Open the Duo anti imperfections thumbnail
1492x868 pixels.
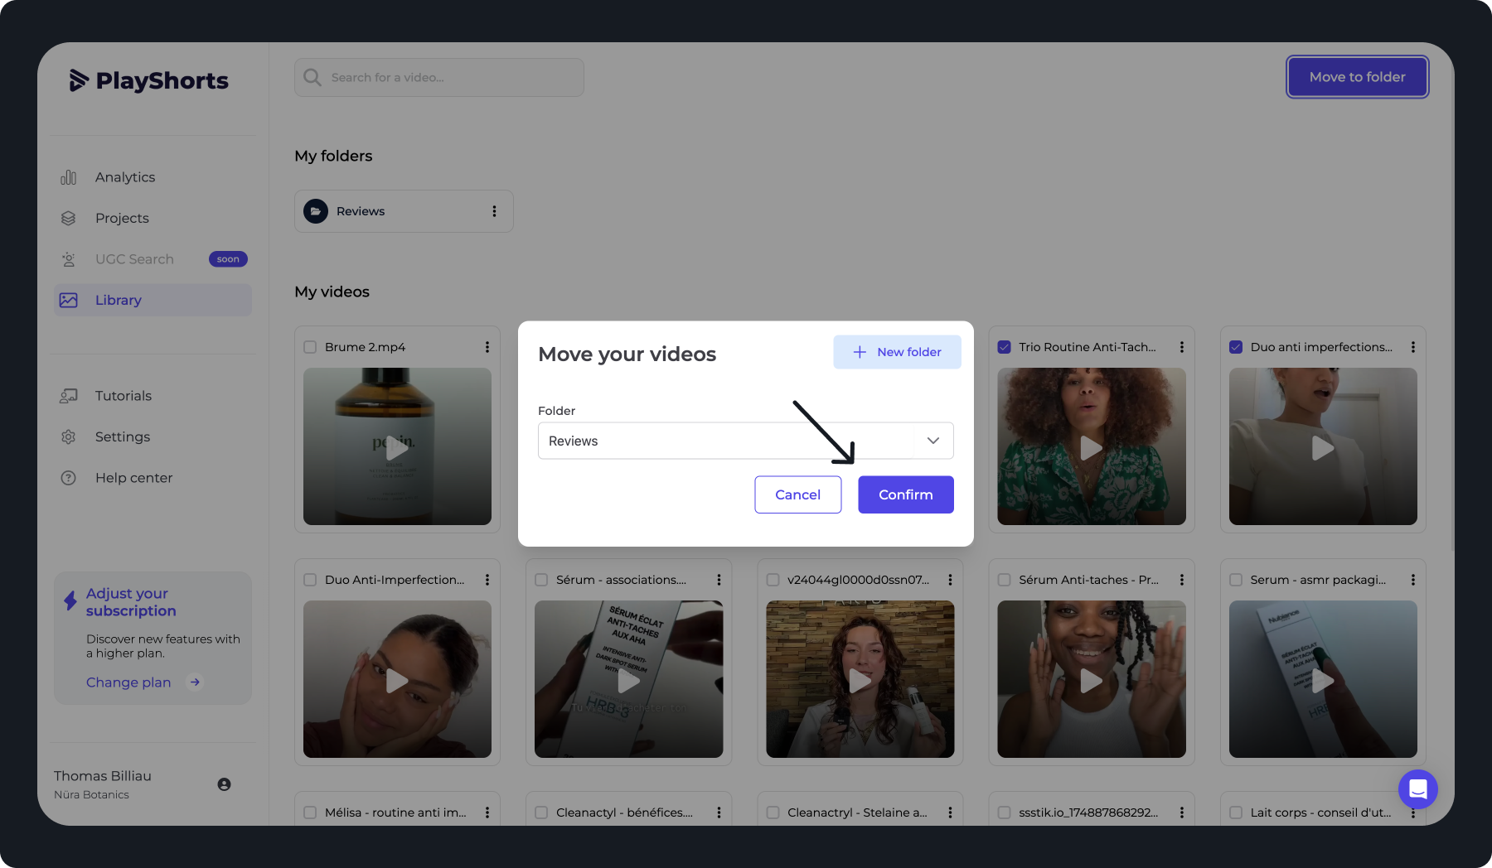click(1323, 446)
